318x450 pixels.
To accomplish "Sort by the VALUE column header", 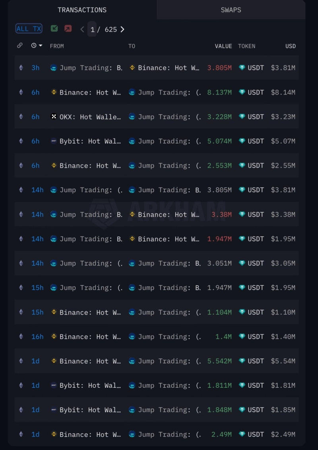I will [x=223, y=46].
